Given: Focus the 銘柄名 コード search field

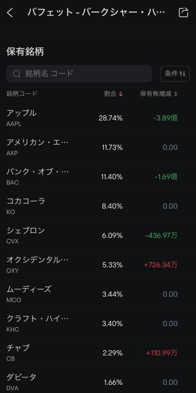Looking at the screenshot, I should pos(79,74).
